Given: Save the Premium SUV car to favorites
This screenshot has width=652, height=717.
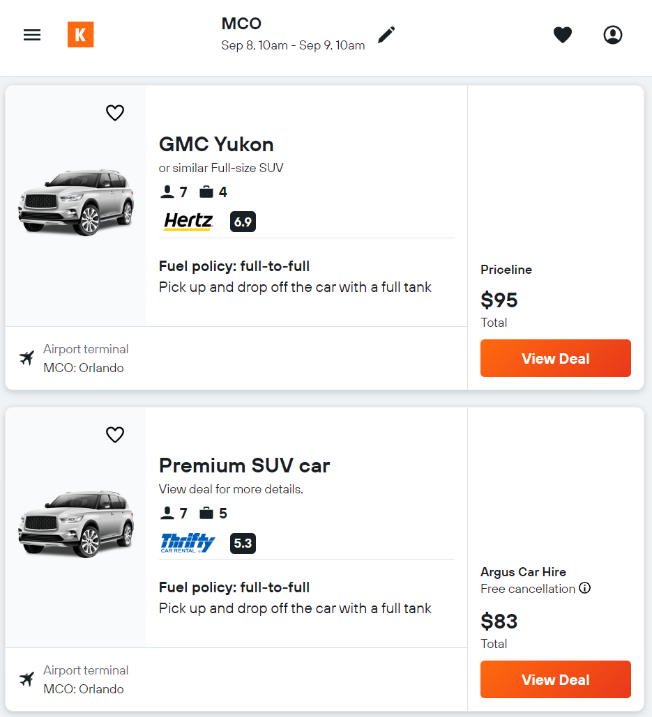Looking at the screenshot, I should point(115,435).
